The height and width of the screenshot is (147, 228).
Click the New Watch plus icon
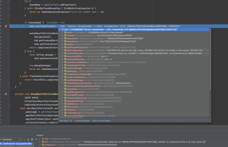point(36,139)
